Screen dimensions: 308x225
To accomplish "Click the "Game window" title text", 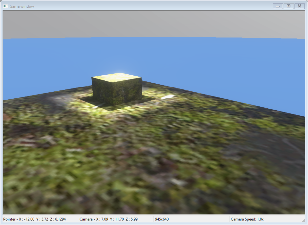I will pos(22,6).
